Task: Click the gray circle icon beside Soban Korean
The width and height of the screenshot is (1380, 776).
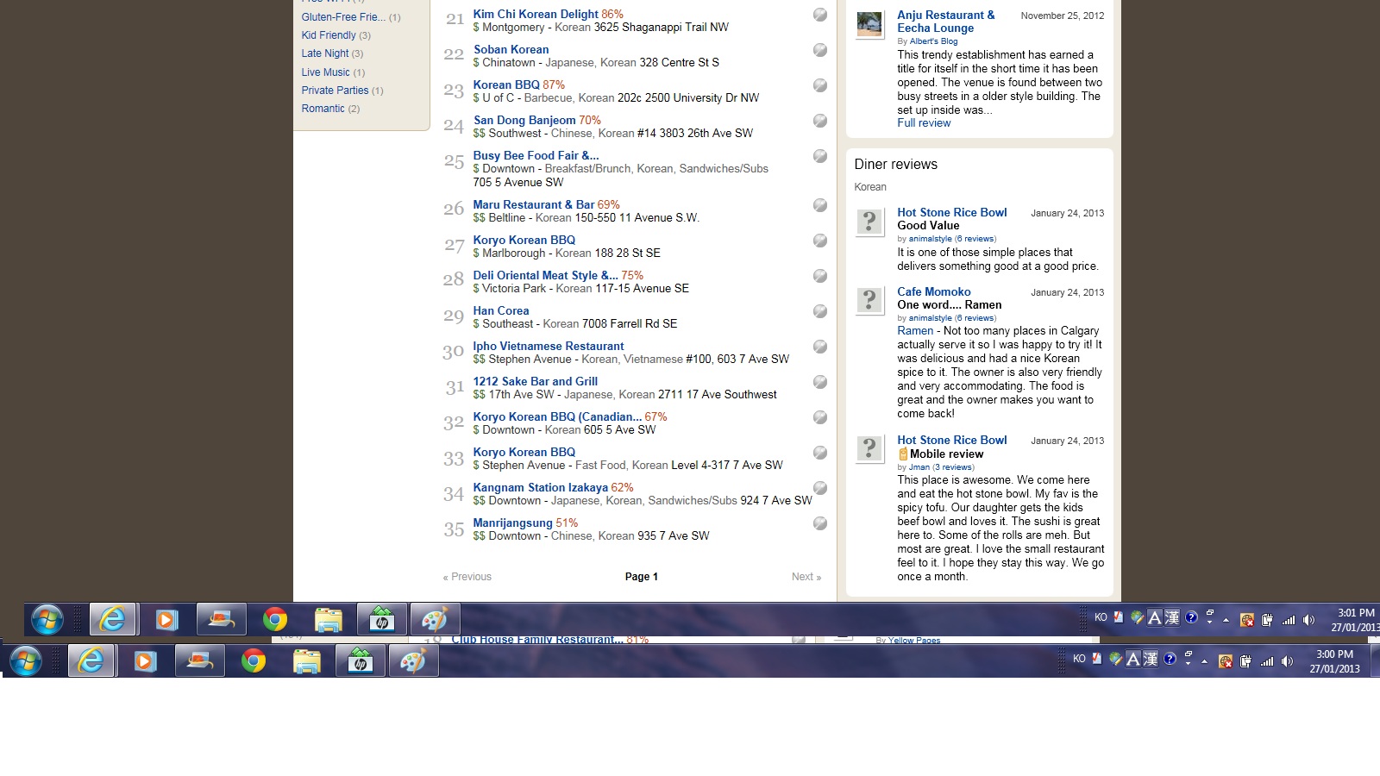Action: click(820, 50)
